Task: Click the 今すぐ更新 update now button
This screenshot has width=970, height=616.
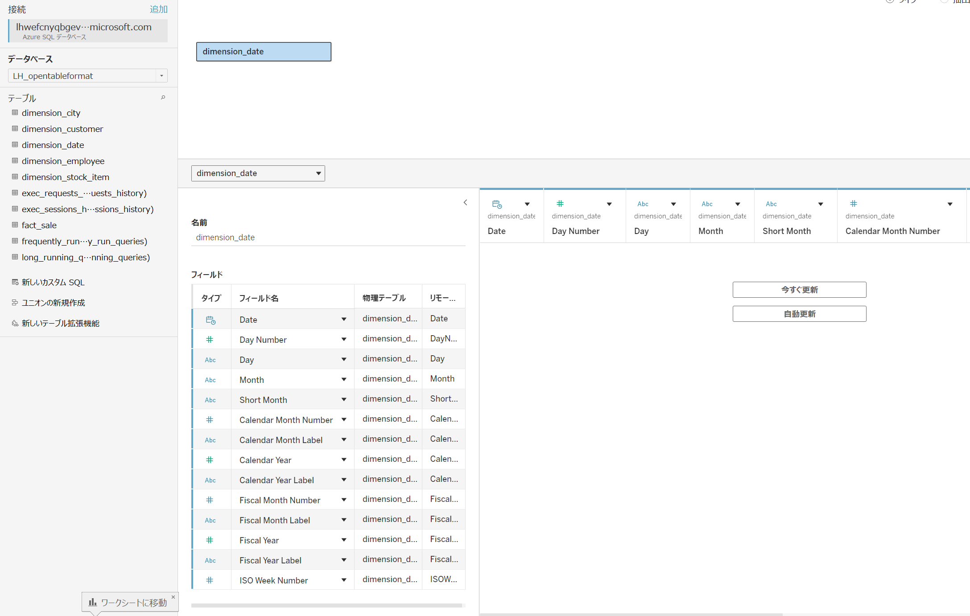Action: point(799,290)
